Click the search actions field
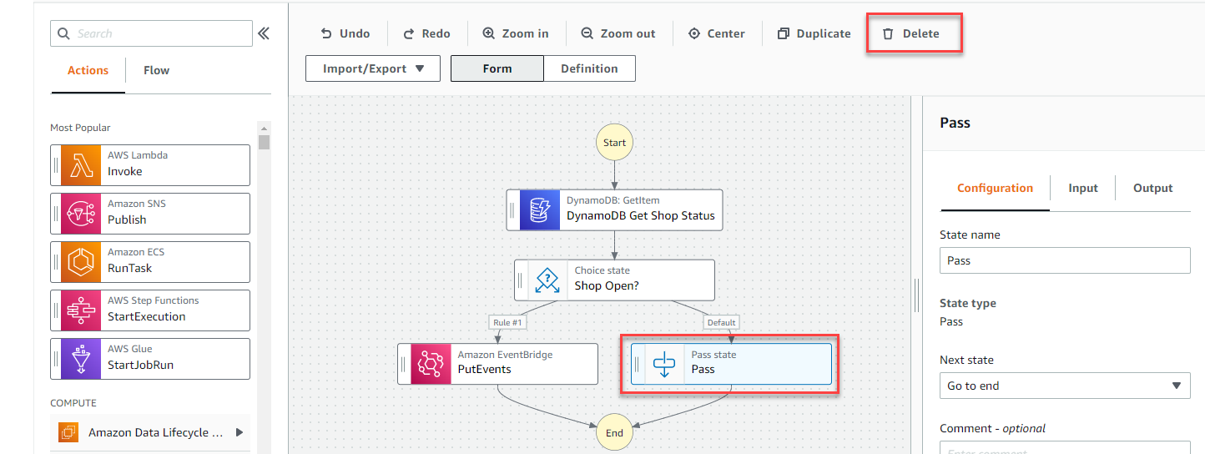Image resolution: width=1205 pixels, height=454 pixels. (x=151, y=33)
